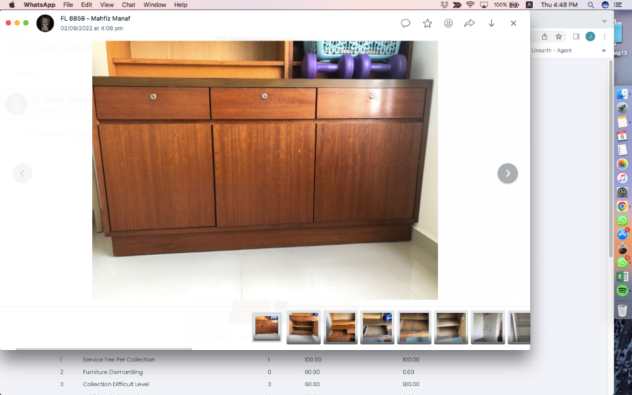Open the emoji reaction picker
Viewport: 632px width, 395px height.
(448, 23)
